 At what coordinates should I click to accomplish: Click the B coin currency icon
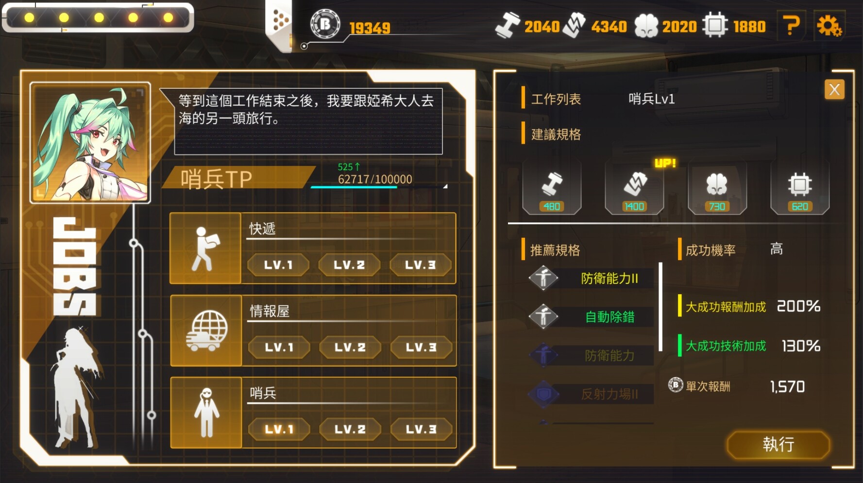click(x=325, y=24)
